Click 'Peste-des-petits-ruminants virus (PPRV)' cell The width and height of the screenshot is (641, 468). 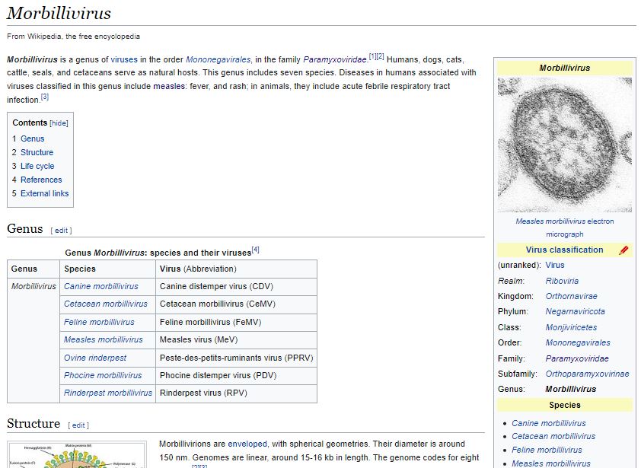coord(236,358)
